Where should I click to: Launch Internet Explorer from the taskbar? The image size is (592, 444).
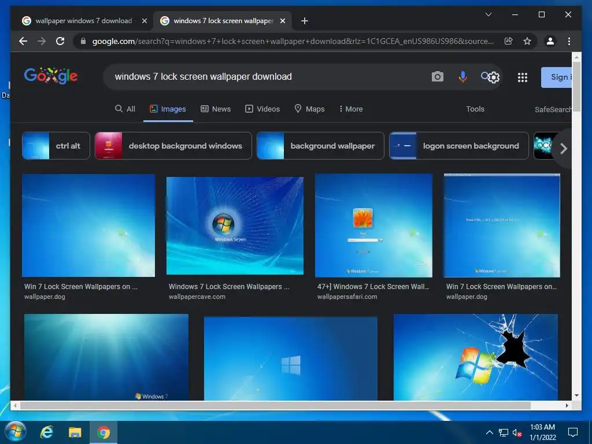click(x=47, y=432)
